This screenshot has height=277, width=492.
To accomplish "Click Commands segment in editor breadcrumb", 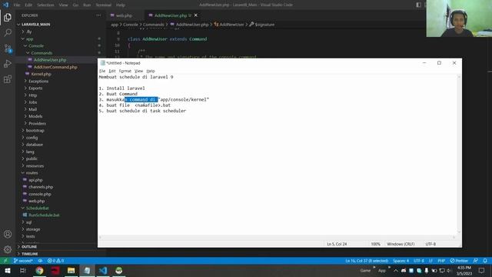I will tap(154, 25).
